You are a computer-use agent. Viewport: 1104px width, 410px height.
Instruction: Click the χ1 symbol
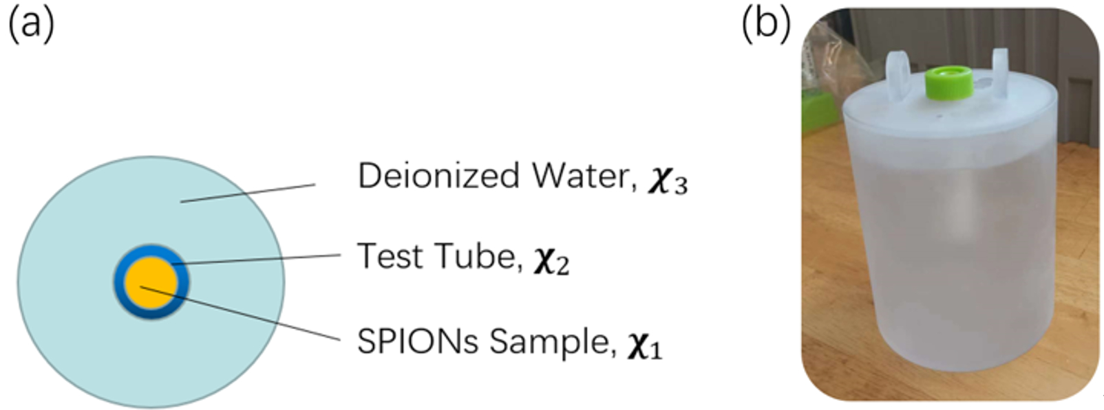[x=643, y=345]
